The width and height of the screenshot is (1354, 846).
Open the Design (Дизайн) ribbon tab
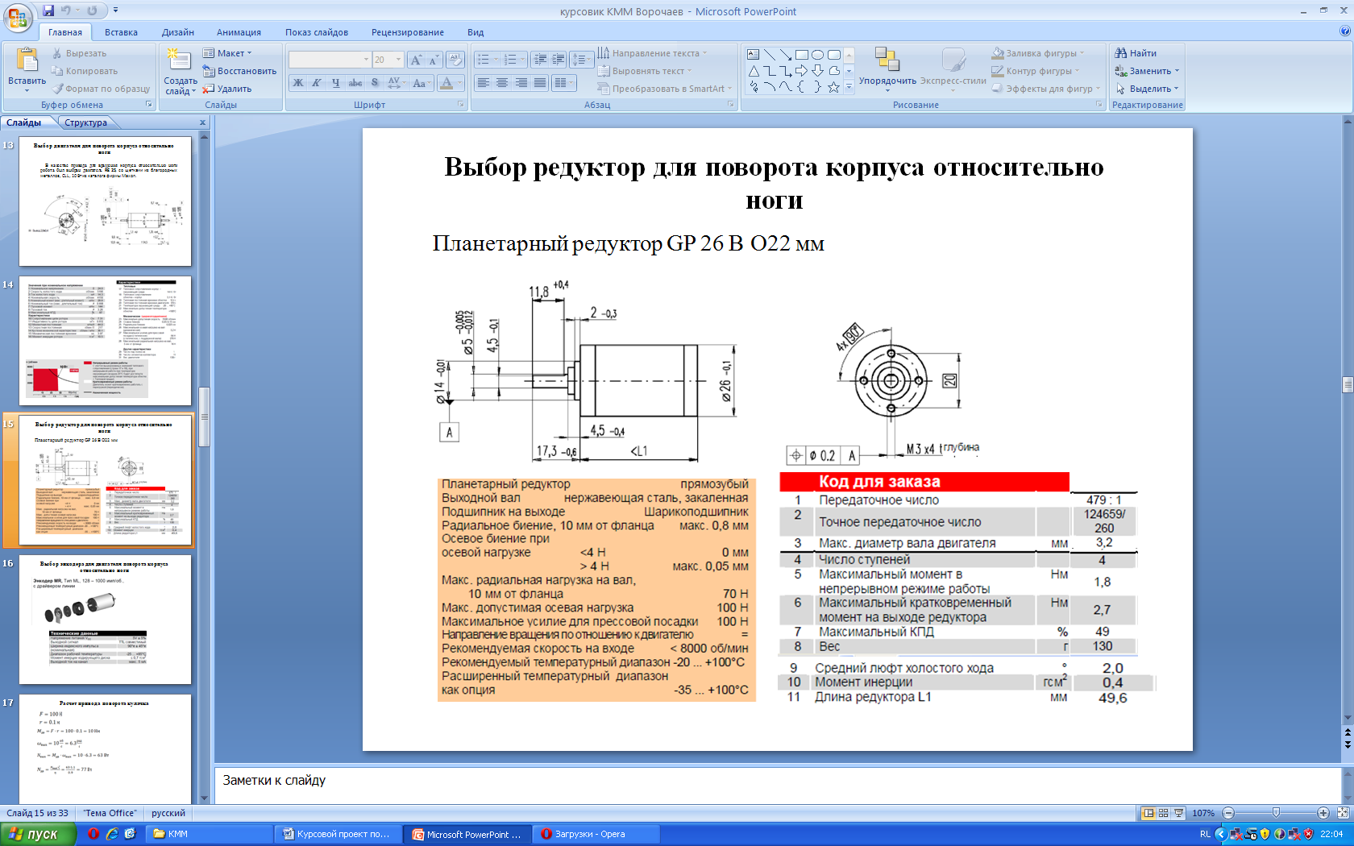177,32
